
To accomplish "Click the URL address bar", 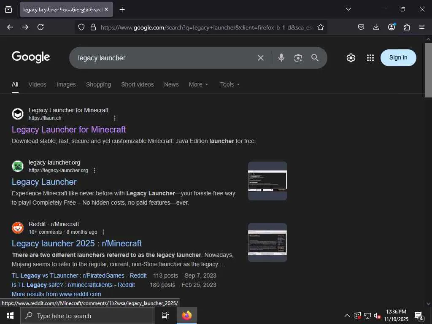I will 207,27.
